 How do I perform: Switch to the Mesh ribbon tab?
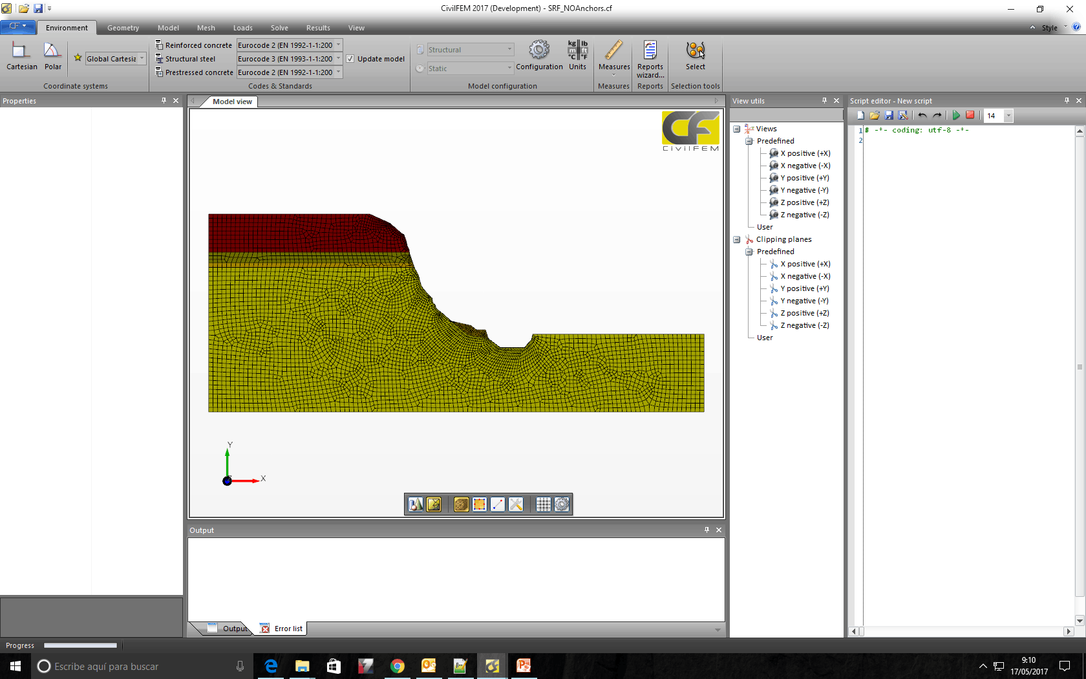pyautogui.click(x=206, y=28)
